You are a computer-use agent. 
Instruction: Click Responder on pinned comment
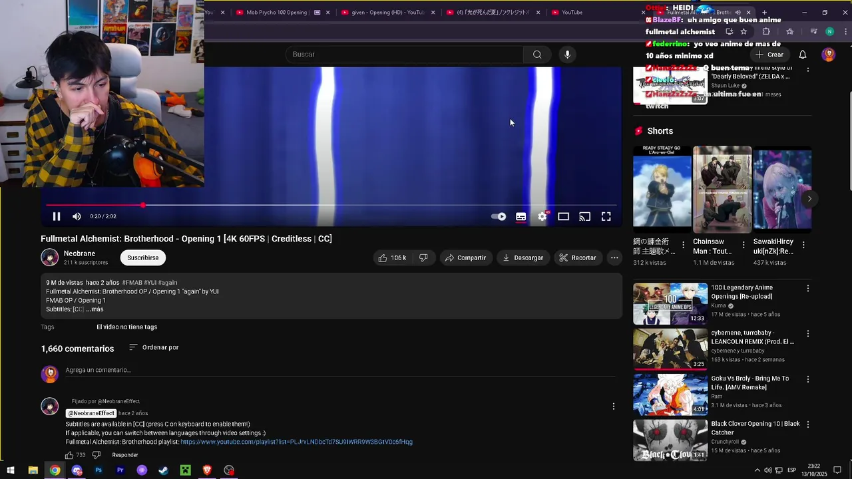point(125,455)
